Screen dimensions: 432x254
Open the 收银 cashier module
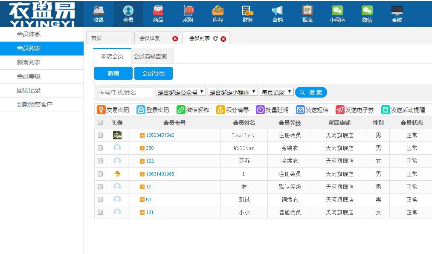tap(98, 14)
